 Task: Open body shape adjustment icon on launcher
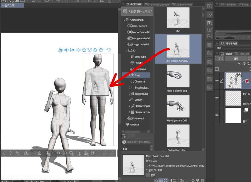click(93, 153)
